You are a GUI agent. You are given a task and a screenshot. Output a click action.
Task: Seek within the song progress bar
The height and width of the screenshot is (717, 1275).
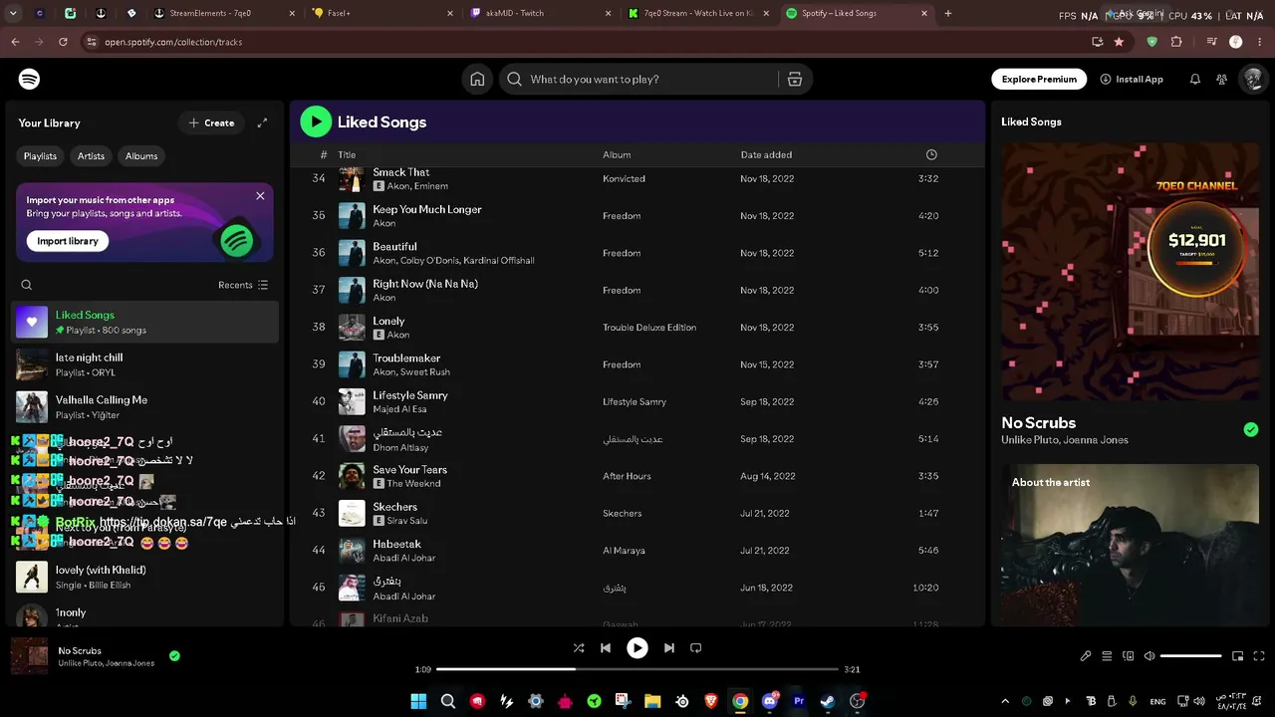click(637, 669)
